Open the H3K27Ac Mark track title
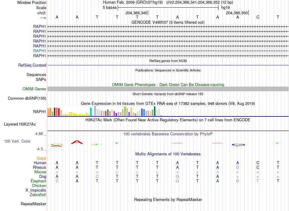This screenshot has height=211, width=289. coord(168,120)
